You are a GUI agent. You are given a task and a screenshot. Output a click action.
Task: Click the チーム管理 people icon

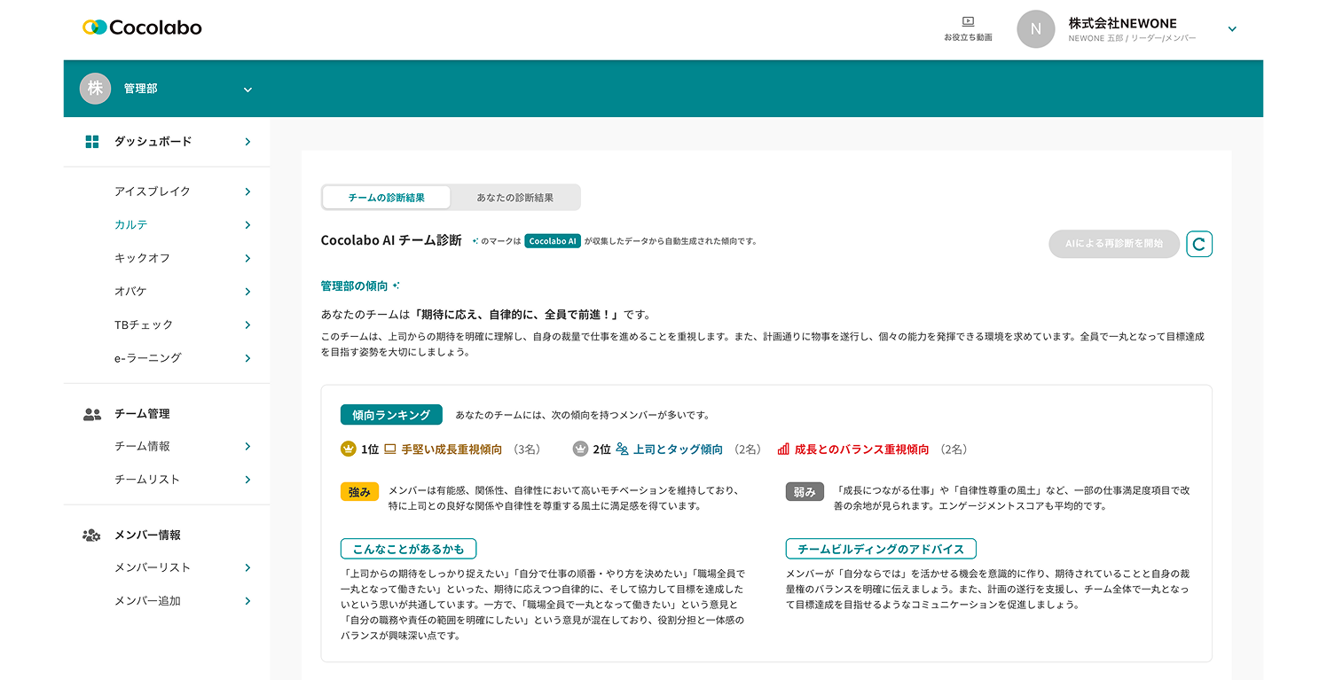[x=91, y=414]
